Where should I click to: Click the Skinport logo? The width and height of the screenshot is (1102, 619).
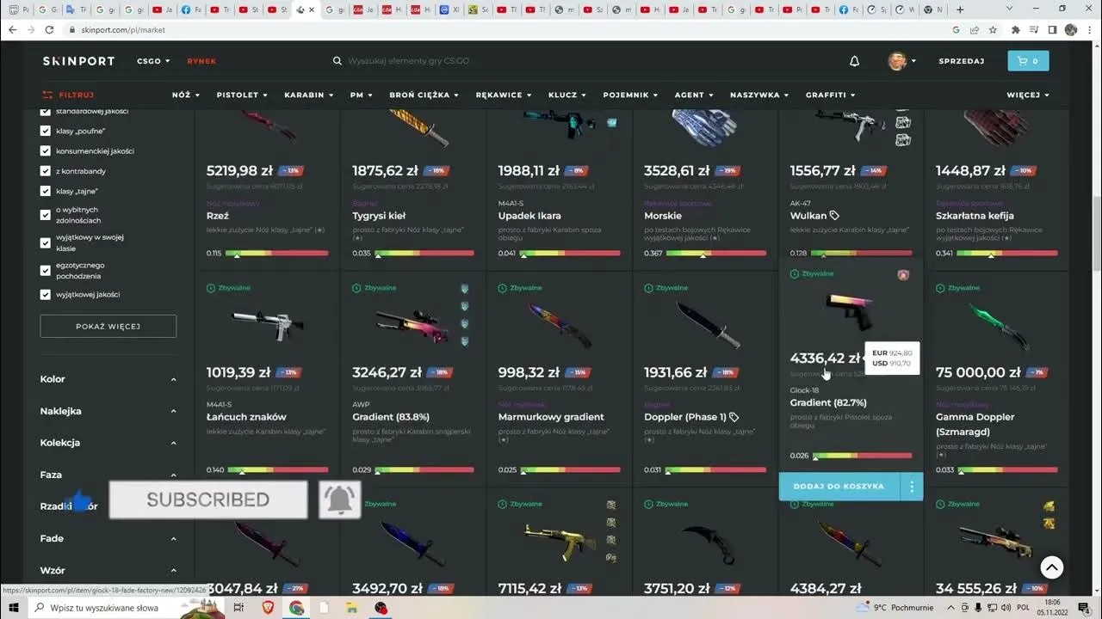click(x=78, y=61)
